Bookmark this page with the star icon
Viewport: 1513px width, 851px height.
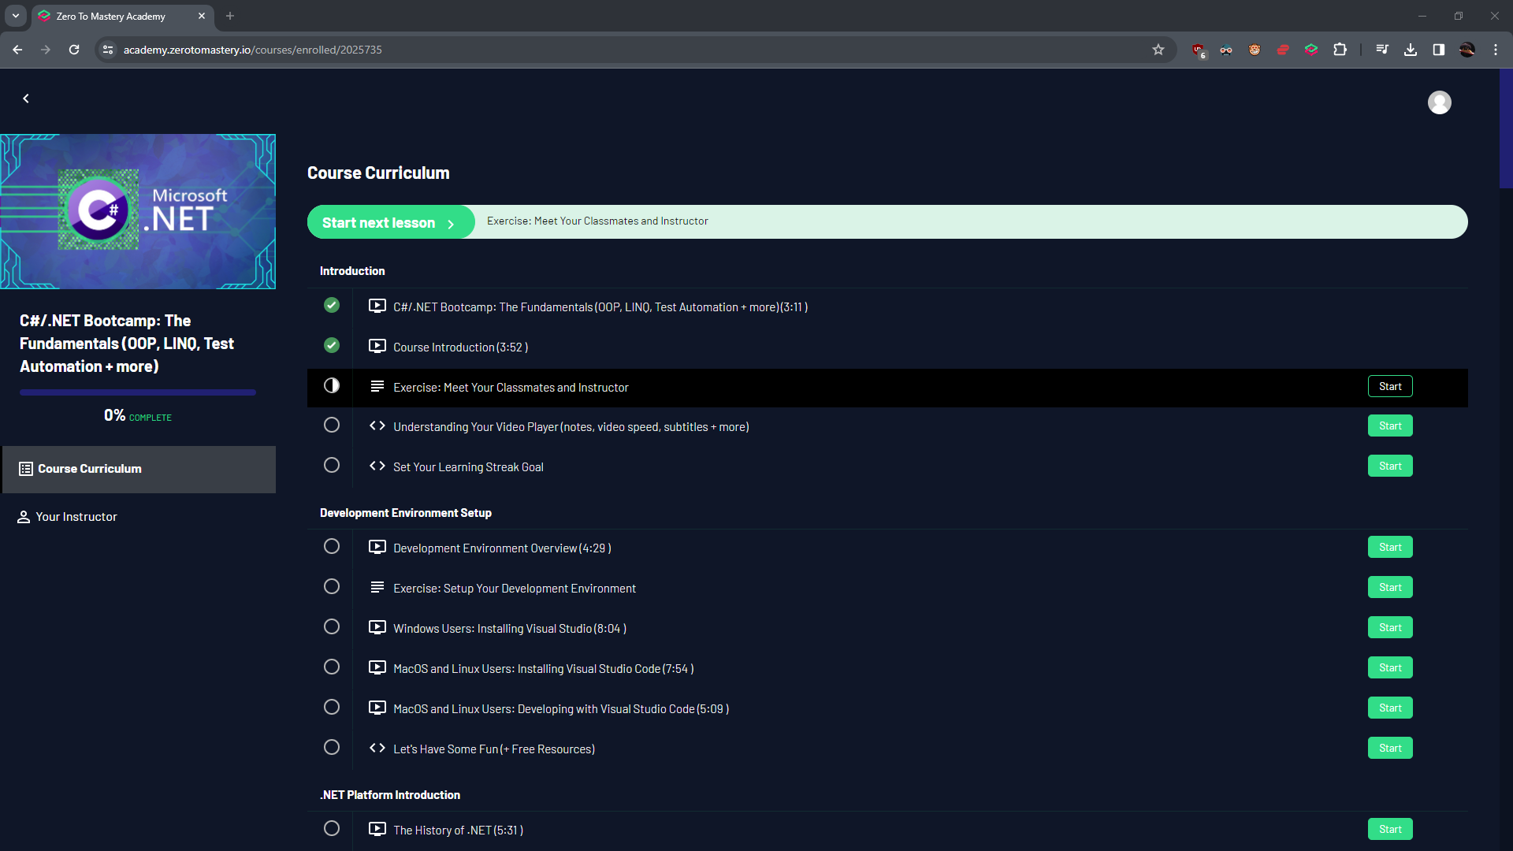pyautogui.click(x=1158, y=50)
